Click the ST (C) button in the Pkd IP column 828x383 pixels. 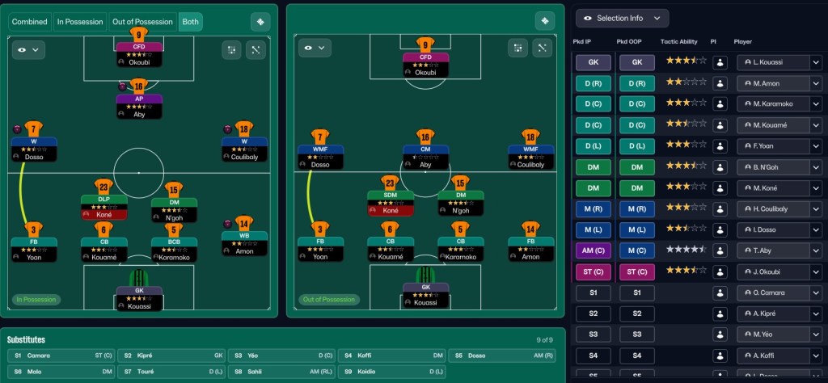(593, 271)
